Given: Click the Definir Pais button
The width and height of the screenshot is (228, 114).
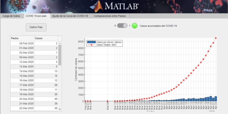Looking at the screenshot, I should pos(36,27).
